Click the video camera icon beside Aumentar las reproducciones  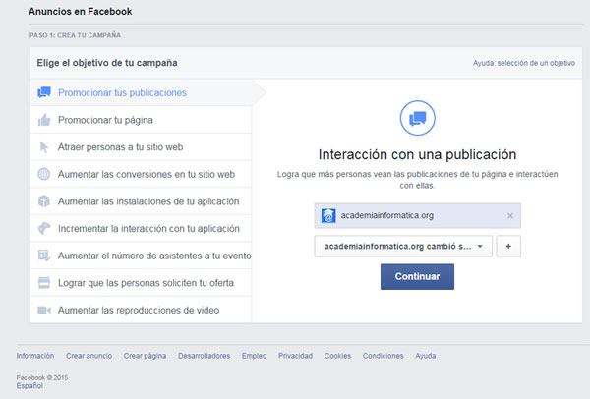[44, 310]
